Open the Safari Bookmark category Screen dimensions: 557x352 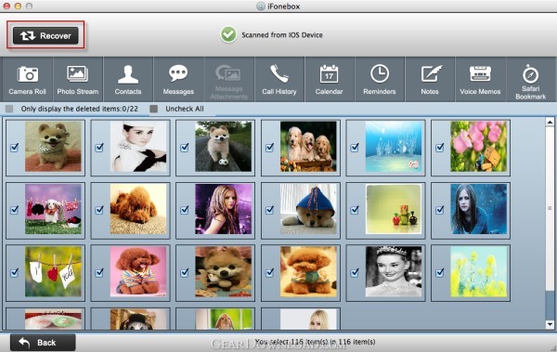point(531,80)
